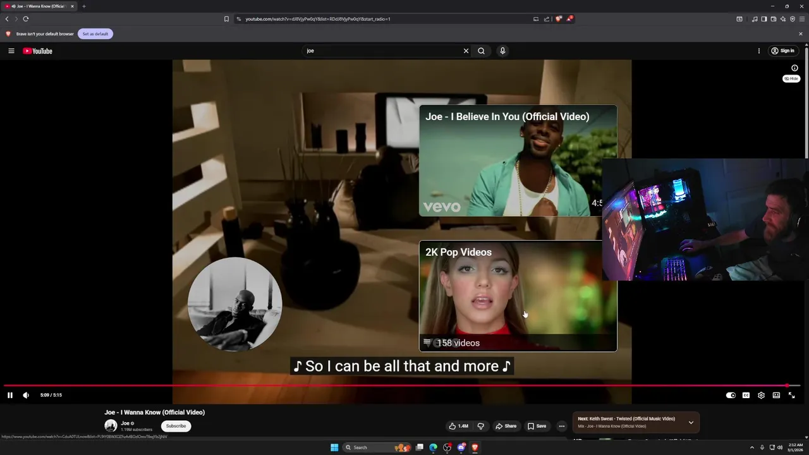The image size is (809, 455).
Task: Show video info card icon
Action: pyautogui.click(x=794, y=68)
